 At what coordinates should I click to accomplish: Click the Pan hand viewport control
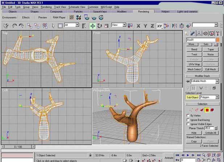pyautogui.click(x=209, y=160)
